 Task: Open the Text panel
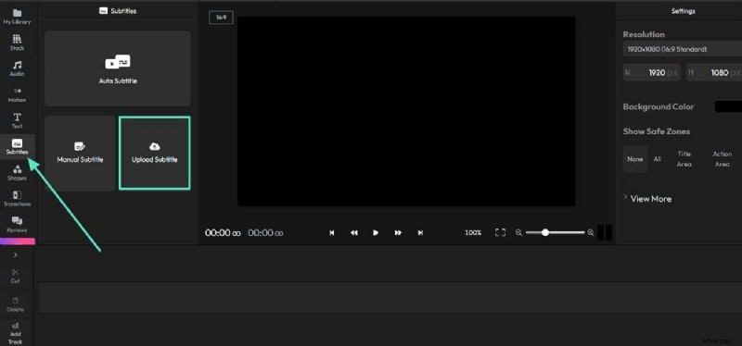pyautogui.click(x=17, y=121)
